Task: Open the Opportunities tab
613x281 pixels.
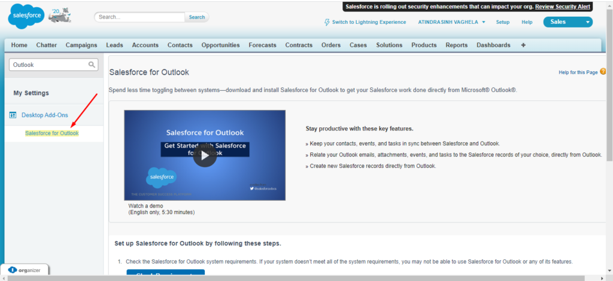Action: [x=220, y=45]
